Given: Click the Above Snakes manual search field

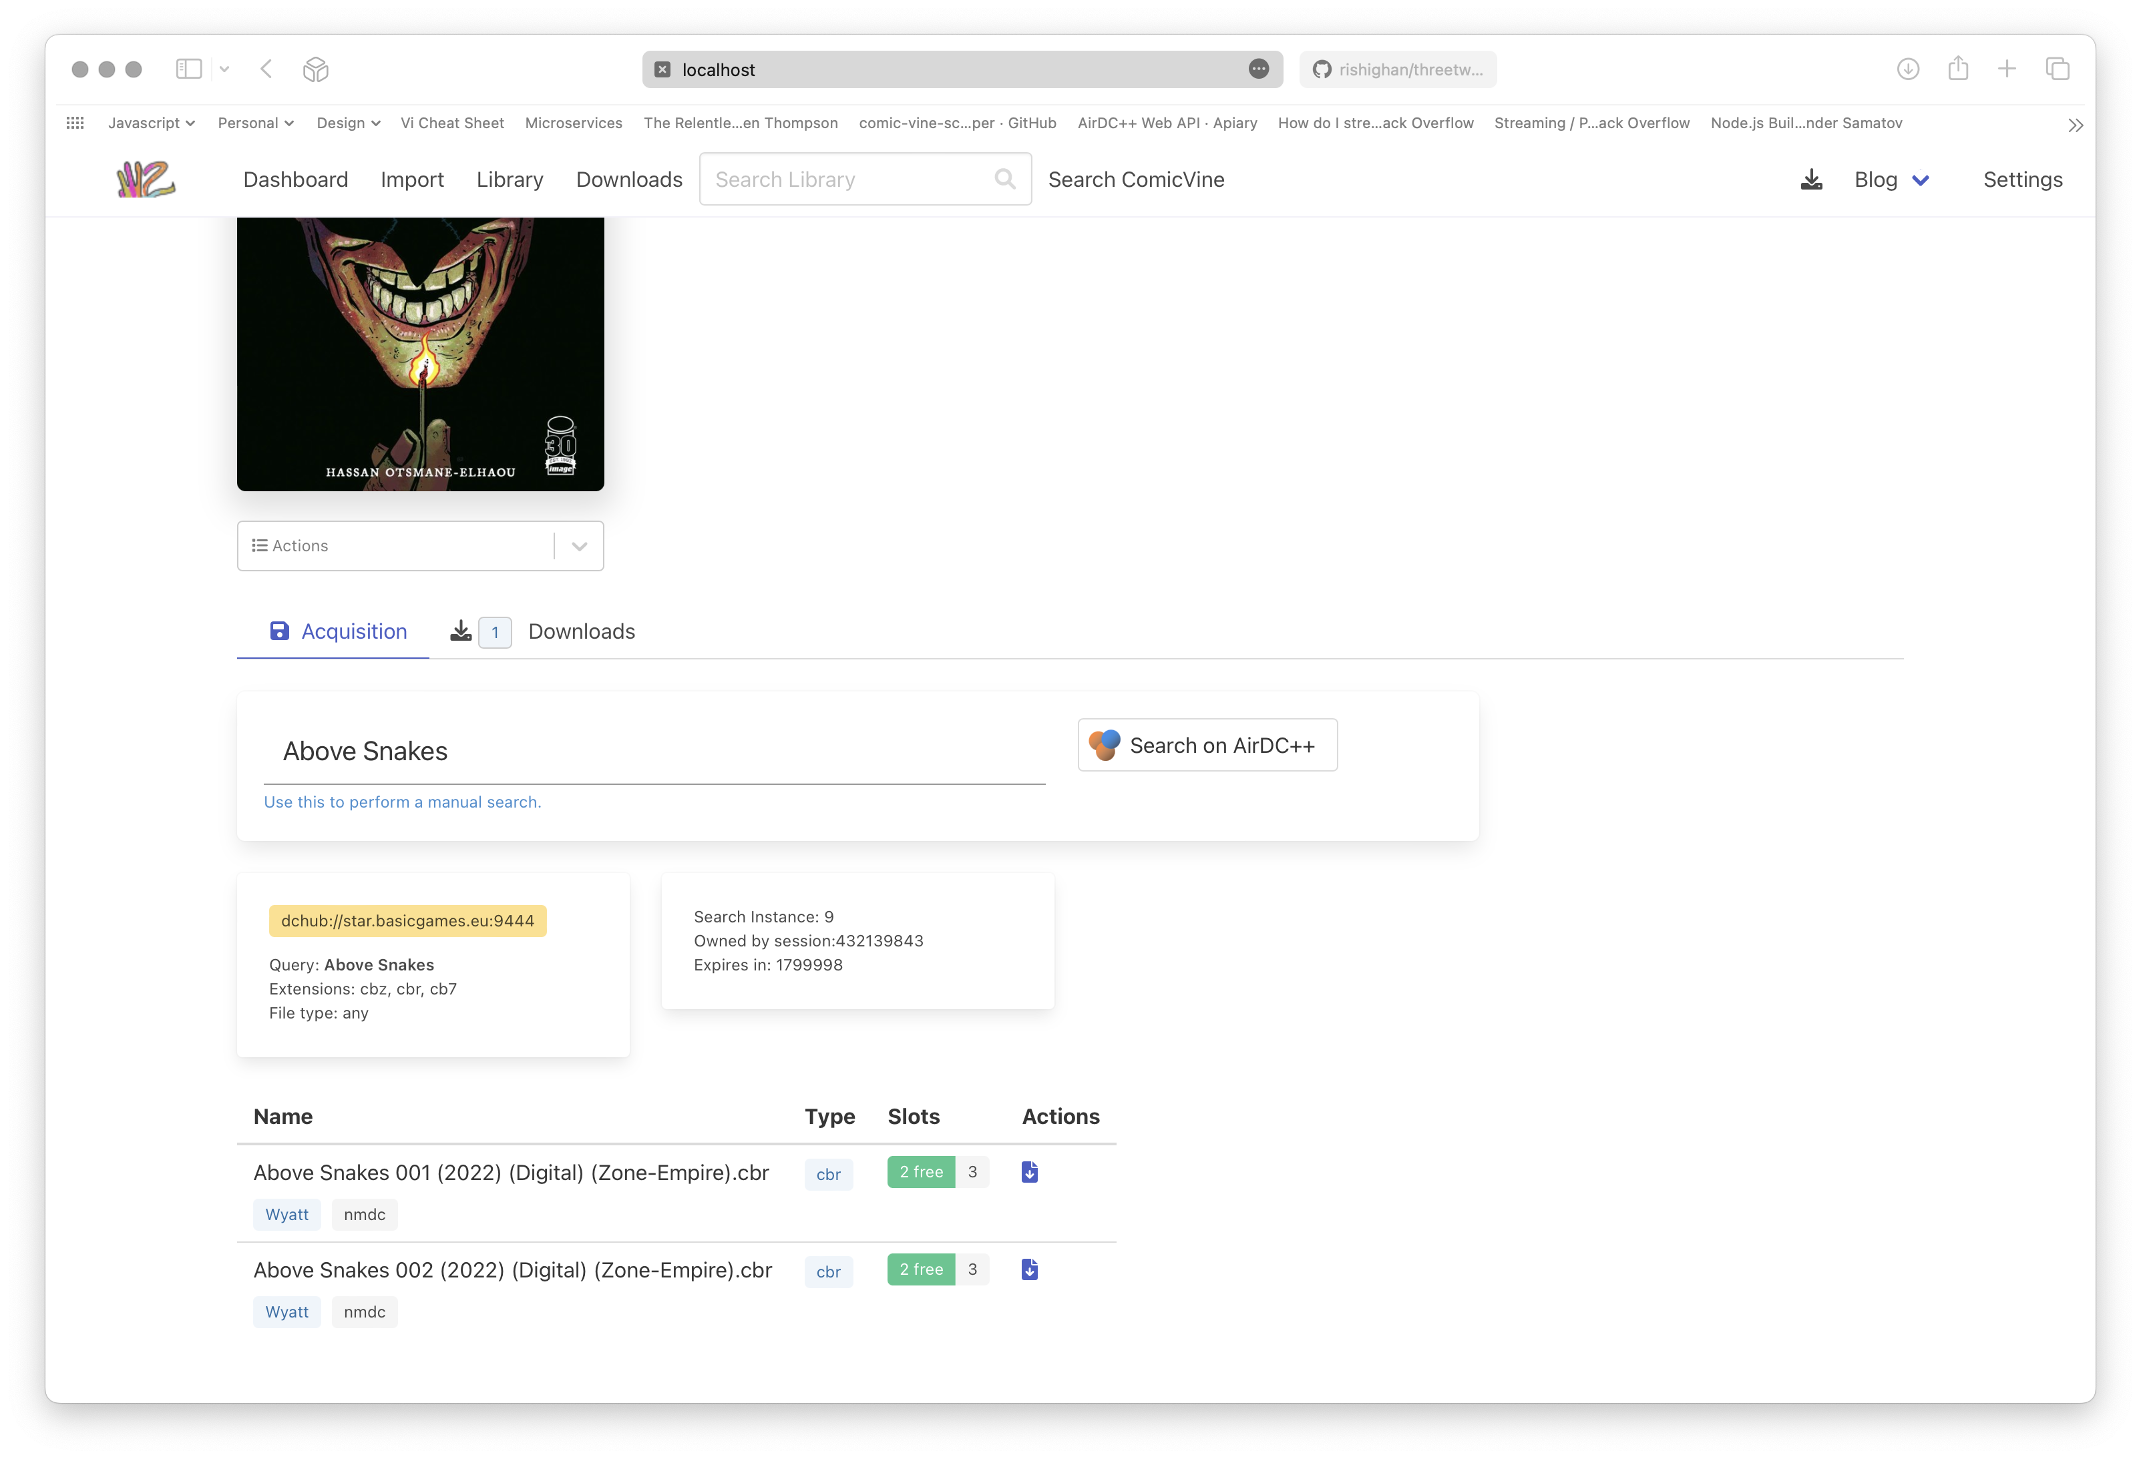Looking at the screenshot, I should (653, 752).
